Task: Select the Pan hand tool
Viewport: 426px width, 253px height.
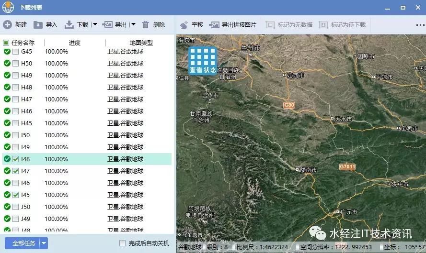Action: tap(184, 25)
